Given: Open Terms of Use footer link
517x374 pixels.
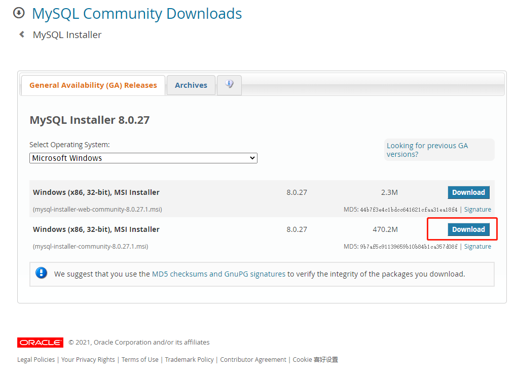Looking at the screenshot, I should [x=140, y=359].
